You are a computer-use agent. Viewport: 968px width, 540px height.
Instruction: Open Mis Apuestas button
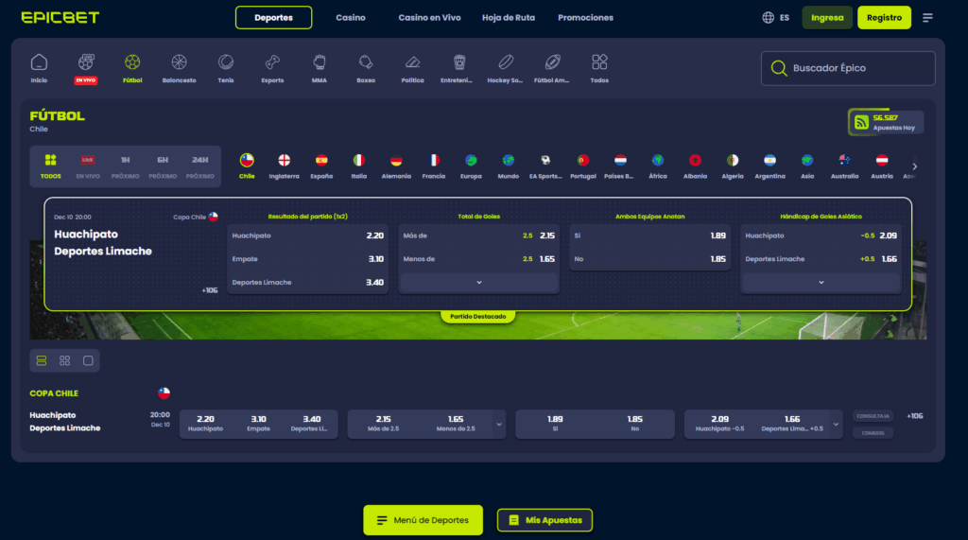(x=544, y=520)
